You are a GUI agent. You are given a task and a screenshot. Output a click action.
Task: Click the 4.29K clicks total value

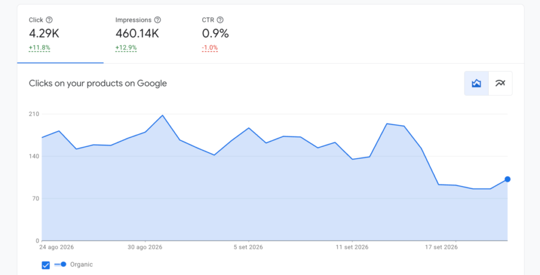[x=44, y=34]
